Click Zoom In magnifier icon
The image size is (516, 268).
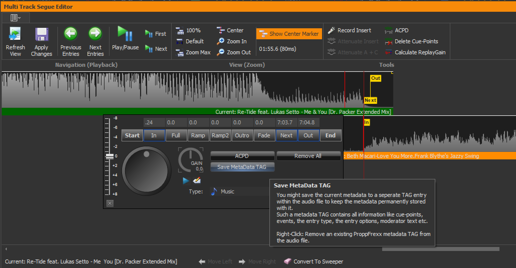click(x=221, y=41)
